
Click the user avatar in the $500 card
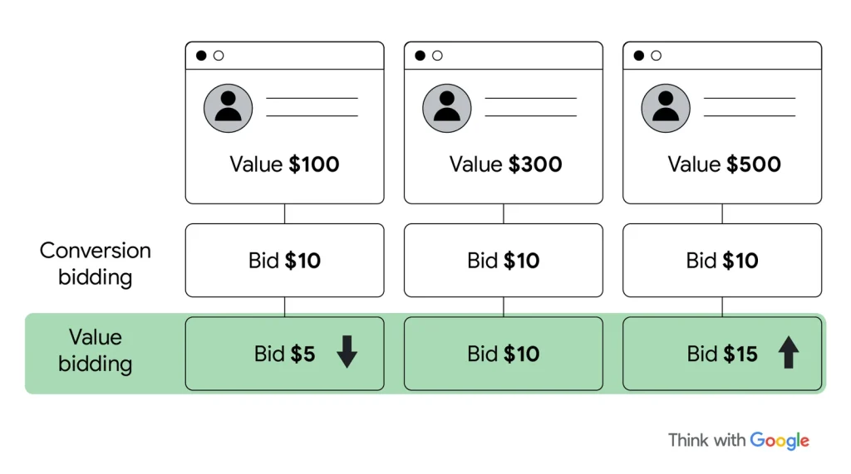coord(666,108)
